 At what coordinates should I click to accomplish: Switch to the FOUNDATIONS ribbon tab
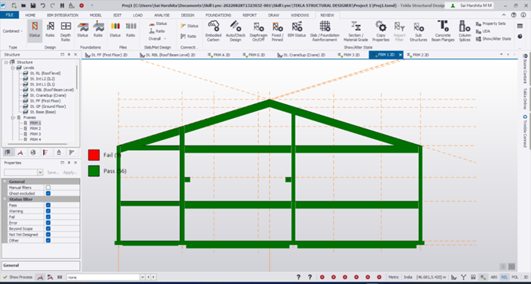[x=218, y=15]
